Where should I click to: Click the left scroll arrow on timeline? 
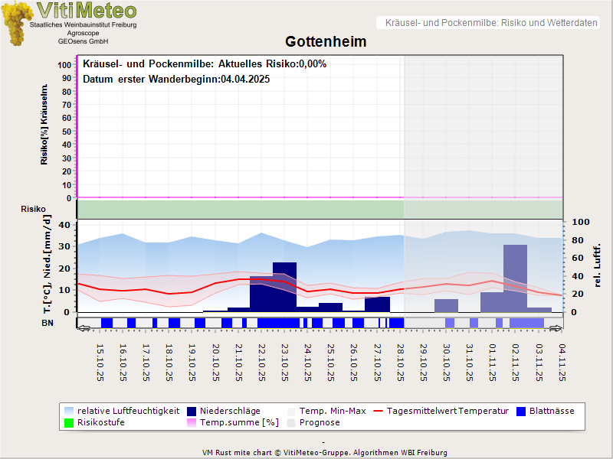point(84,328)
